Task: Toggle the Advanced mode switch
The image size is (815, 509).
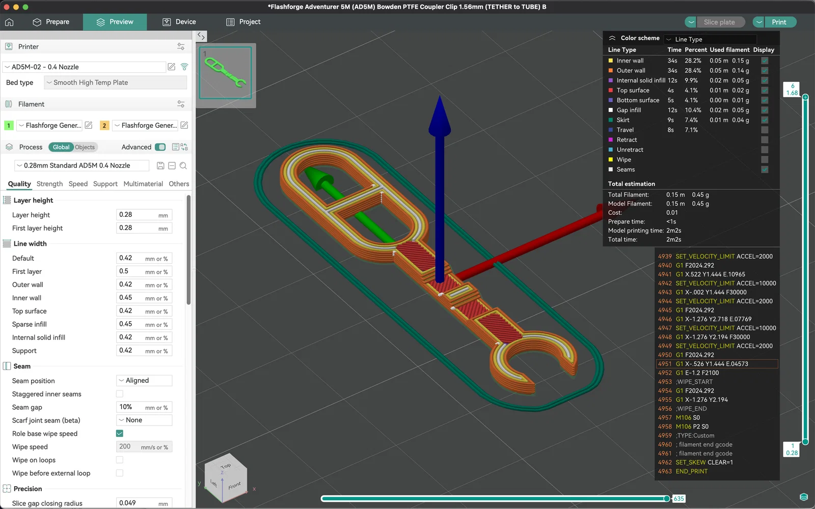Action: click(x=160, y=147)
